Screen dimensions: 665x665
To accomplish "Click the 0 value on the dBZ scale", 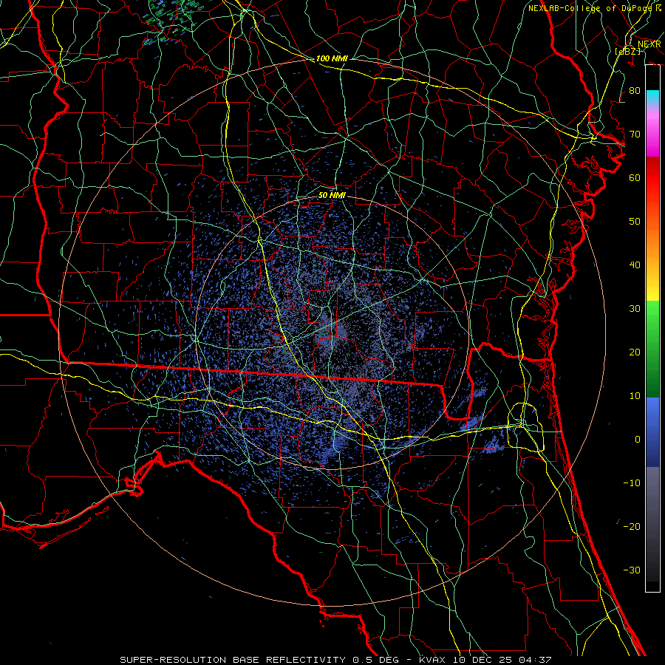I will point(638,440).
